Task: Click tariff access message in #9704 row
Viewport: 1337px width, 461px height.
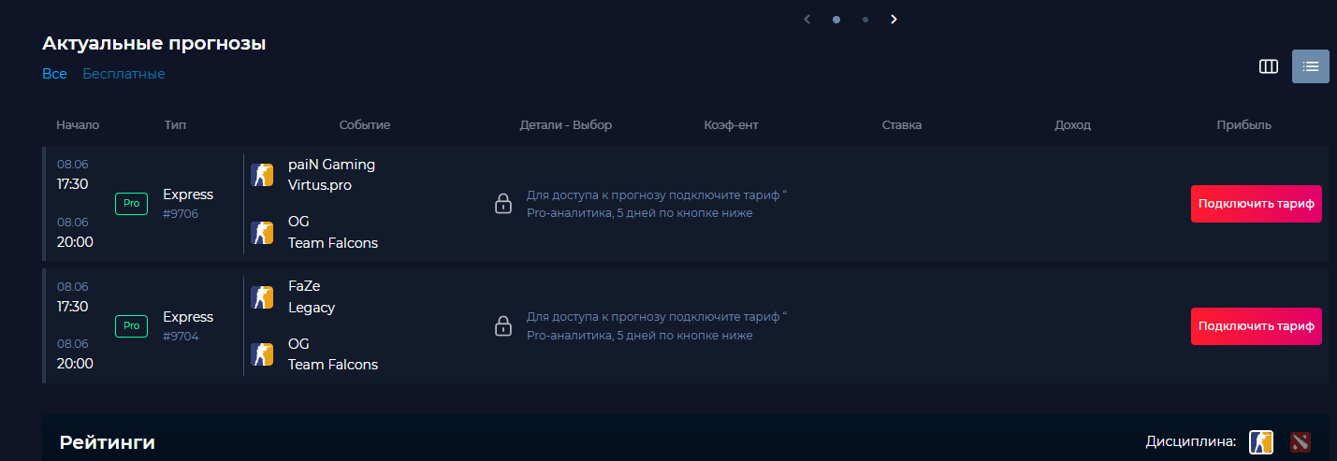Action: pos(657,326)
